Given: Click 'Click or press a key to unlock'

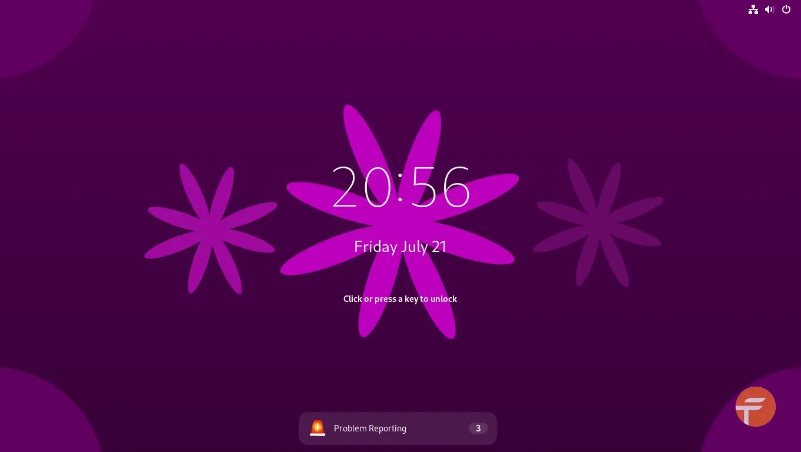Looking at the screenshot, I should coord(400,298).
